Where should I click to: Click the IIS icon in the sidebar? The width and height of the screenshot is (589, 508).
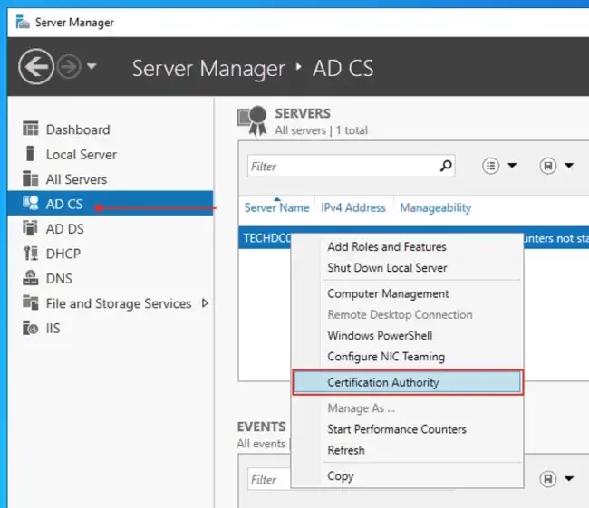[x=31, y=328]
